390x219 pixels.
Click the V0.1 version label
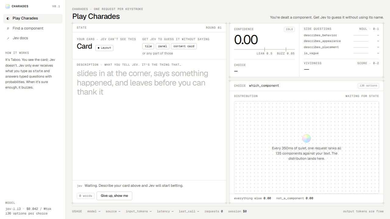[x=56, y=6]
